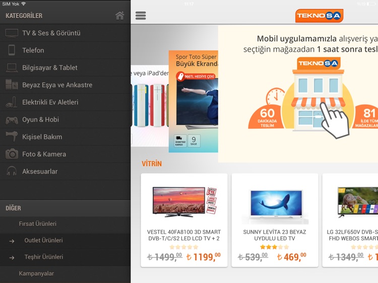Open Beyaz Eşya ve Ankastre category
This screenshot has height=283, width=378.
[66, 85]
